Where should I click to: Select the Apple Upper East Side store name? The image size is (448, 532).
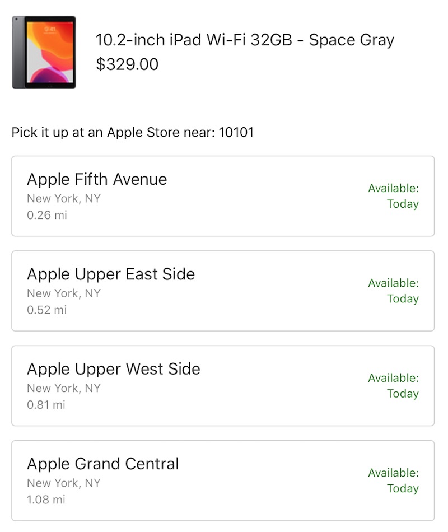[x=111, y=274]
